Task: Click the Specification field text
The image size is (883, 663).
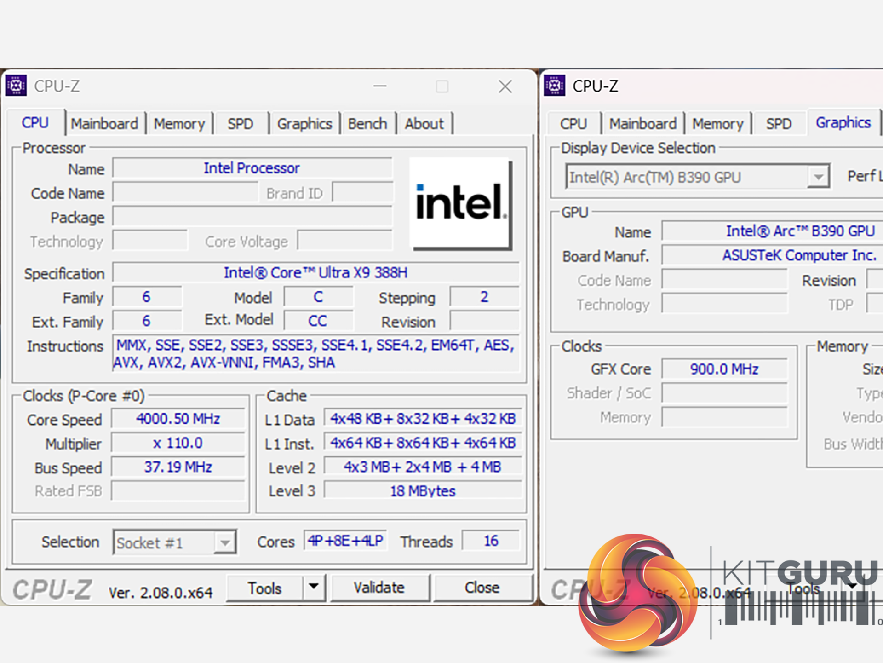Action: pyautogui.click(x=315, y=273)
